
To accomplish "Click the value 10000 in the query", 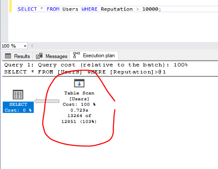I will point(150,9).
